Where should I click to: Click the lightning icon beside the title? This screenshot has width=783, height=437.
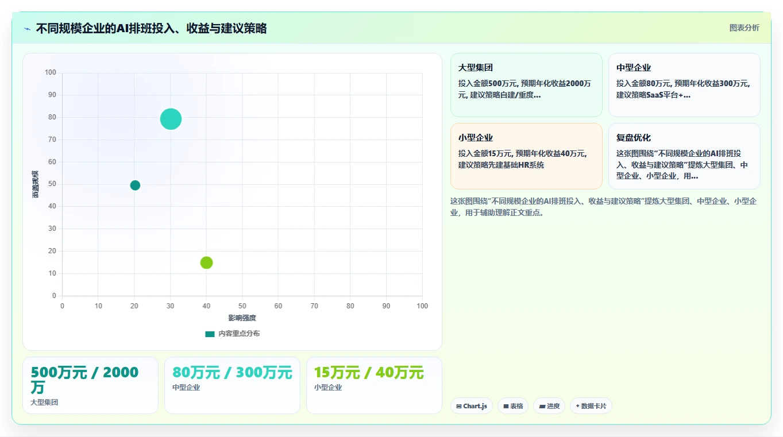27,29
